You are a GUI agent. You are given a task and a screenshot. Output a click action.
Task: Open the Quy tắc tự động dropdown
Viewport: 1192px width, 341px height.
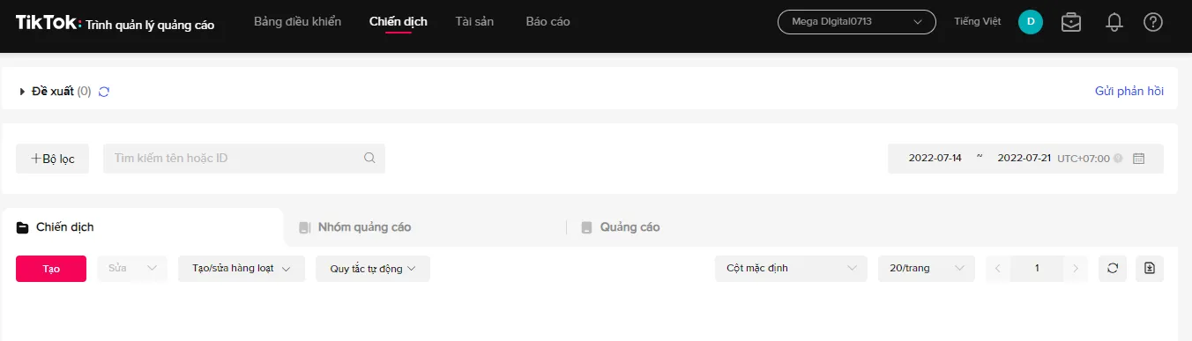coord(373,269)
